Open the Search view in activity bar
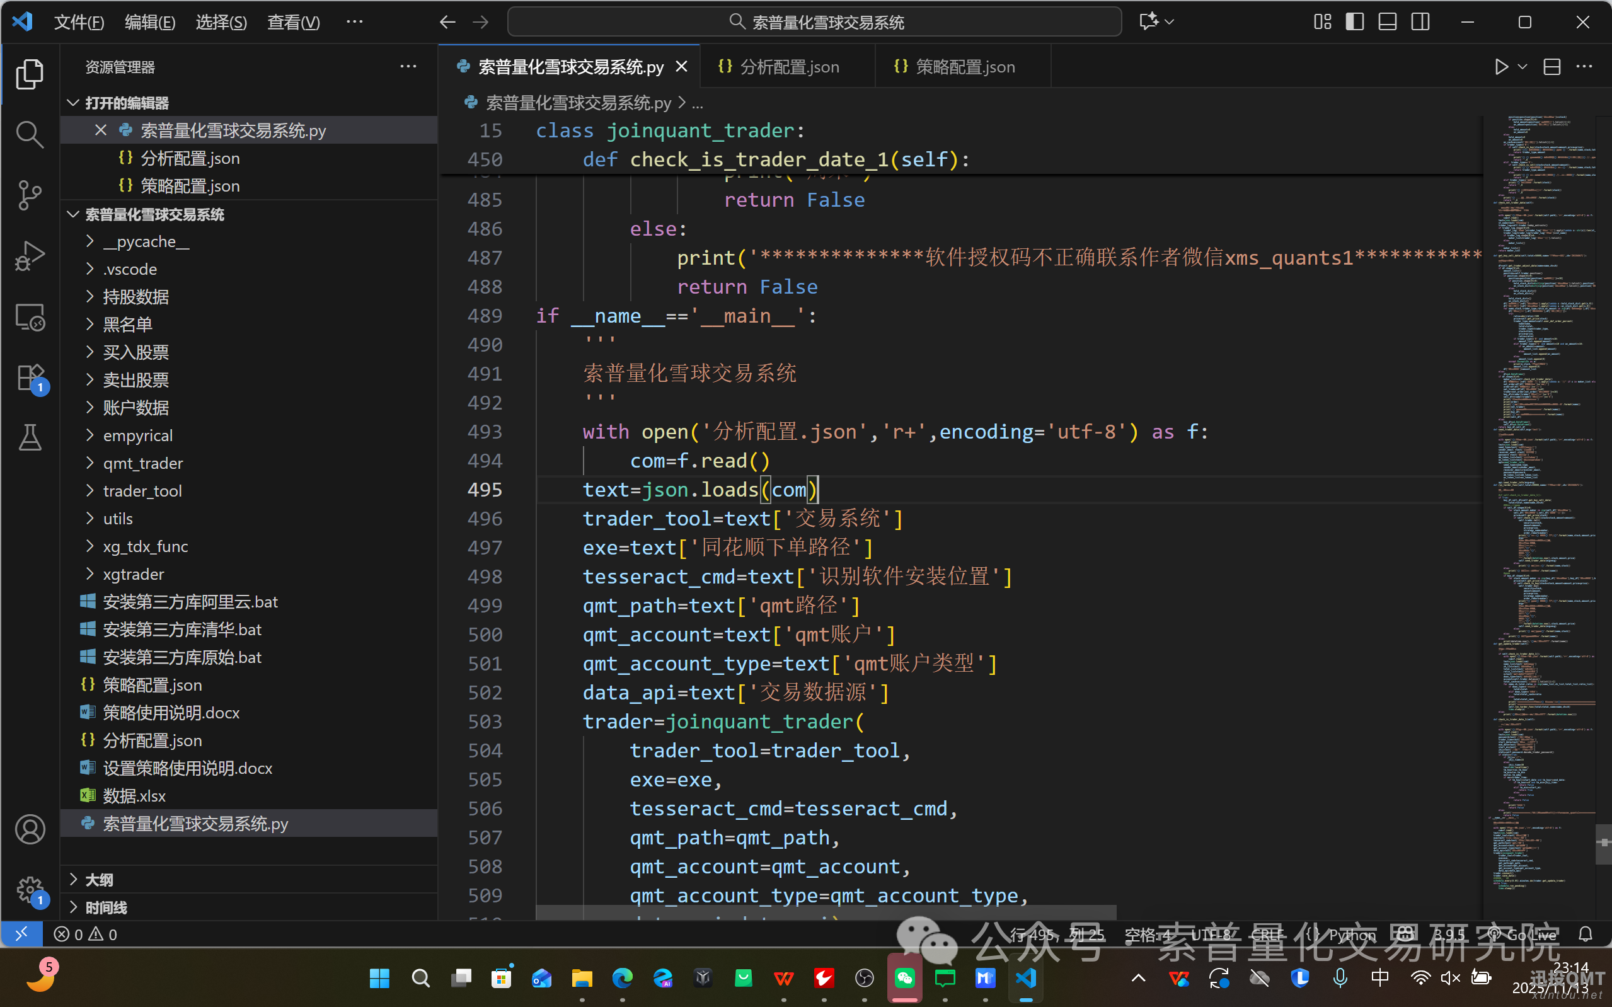Image resolution: width=1612 pixels, height=1007 pixels. pos(29,134)
